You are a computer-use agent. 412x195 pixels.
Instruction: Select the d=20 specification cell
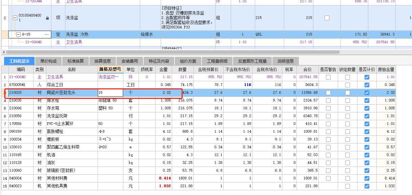110,147
